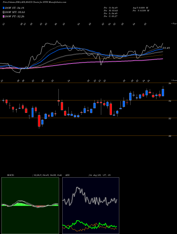Screen dimensions: 177x234
Task: Click the blue DOW ST legend swatch
Action: pos(4,8)
